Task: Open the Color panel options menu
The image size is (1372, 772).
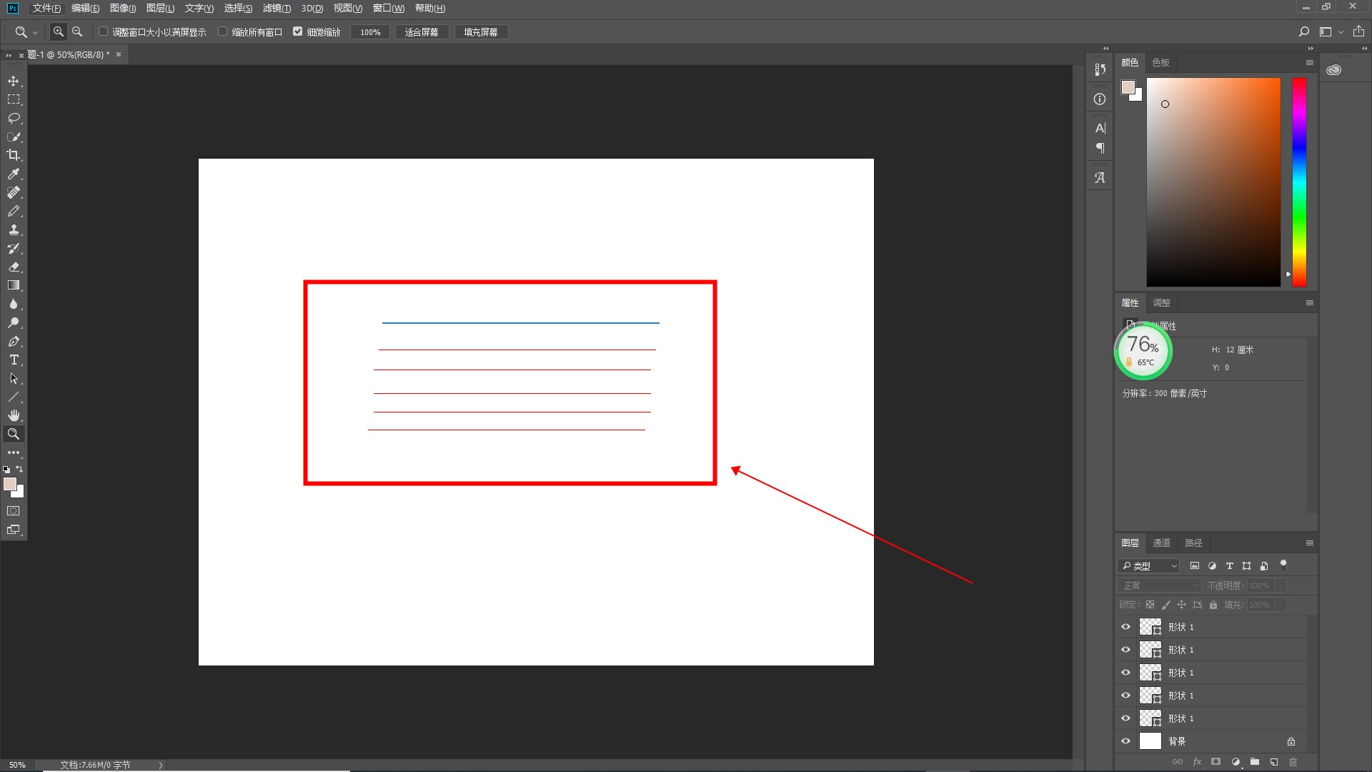Action: (1310, 63)
